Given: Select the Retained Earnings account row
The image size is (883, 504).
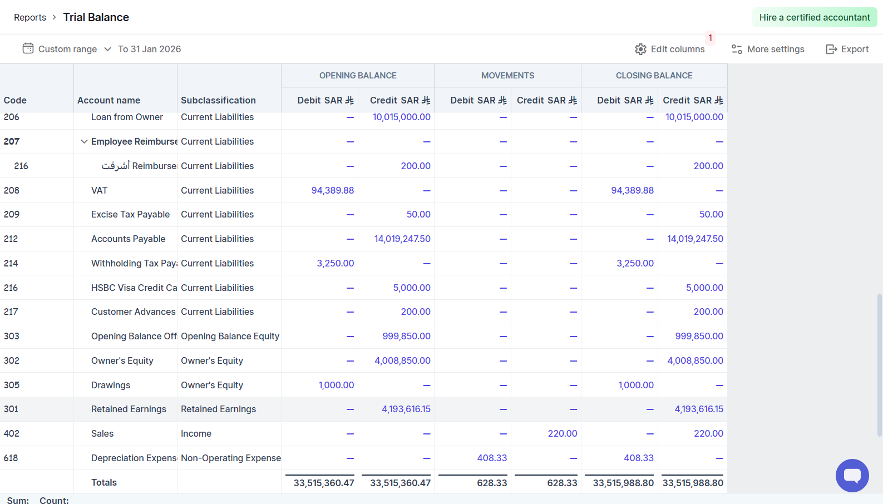Looking at the screenshot, I should coord(129,409).
